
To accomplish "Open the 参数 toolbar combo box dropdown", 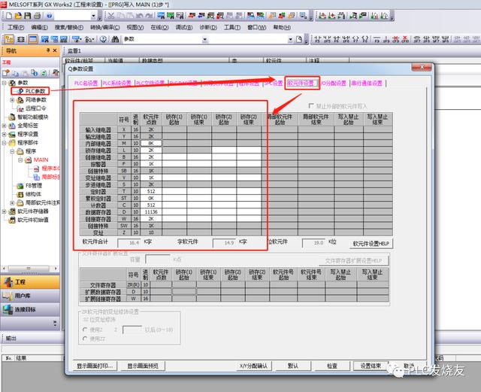I will [205, 39].
